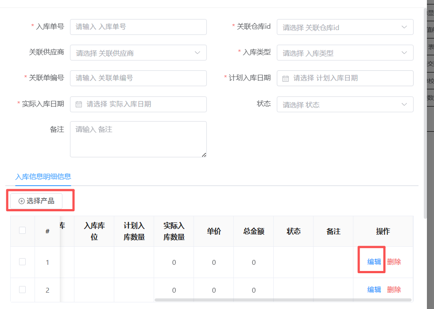Click 编辑 link in row 1

coord(374,262)
